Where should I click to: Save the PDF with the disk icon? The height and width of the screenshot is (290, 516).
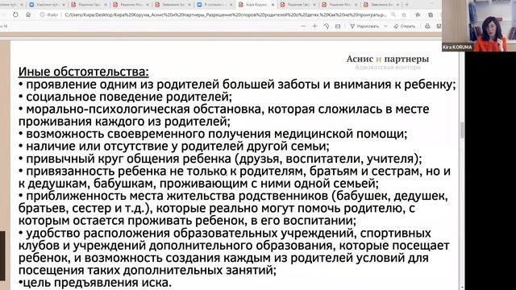coord(439,26)
